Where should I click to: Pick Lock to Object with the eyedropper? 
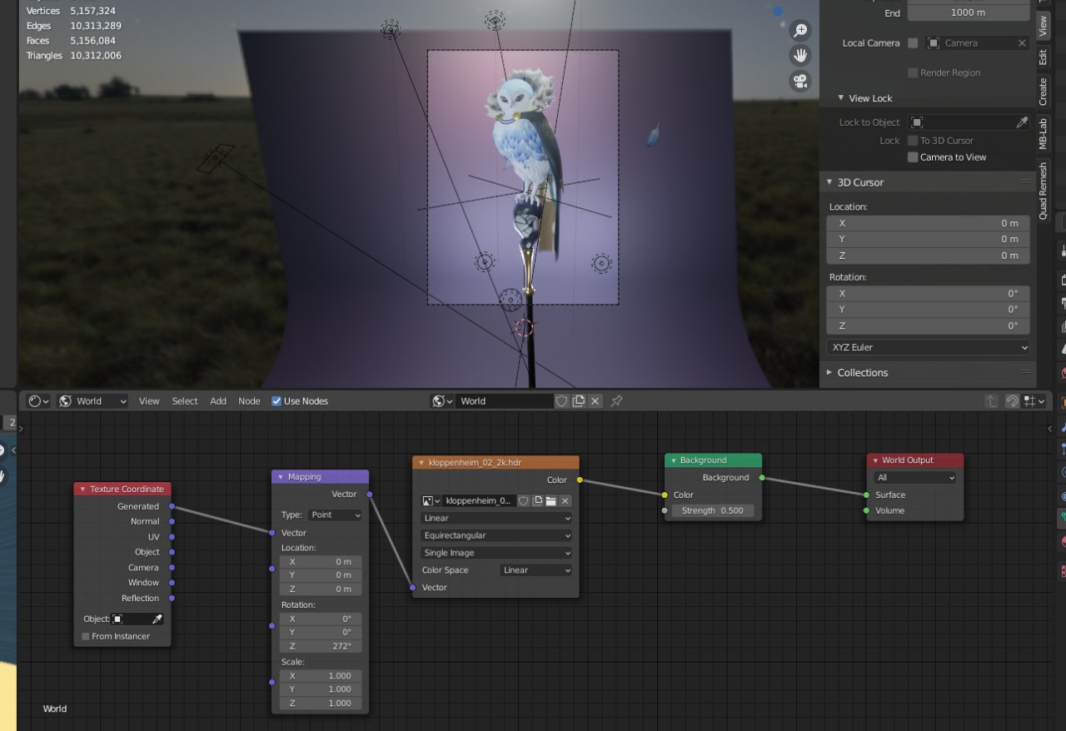click(x=1022, y=122)
